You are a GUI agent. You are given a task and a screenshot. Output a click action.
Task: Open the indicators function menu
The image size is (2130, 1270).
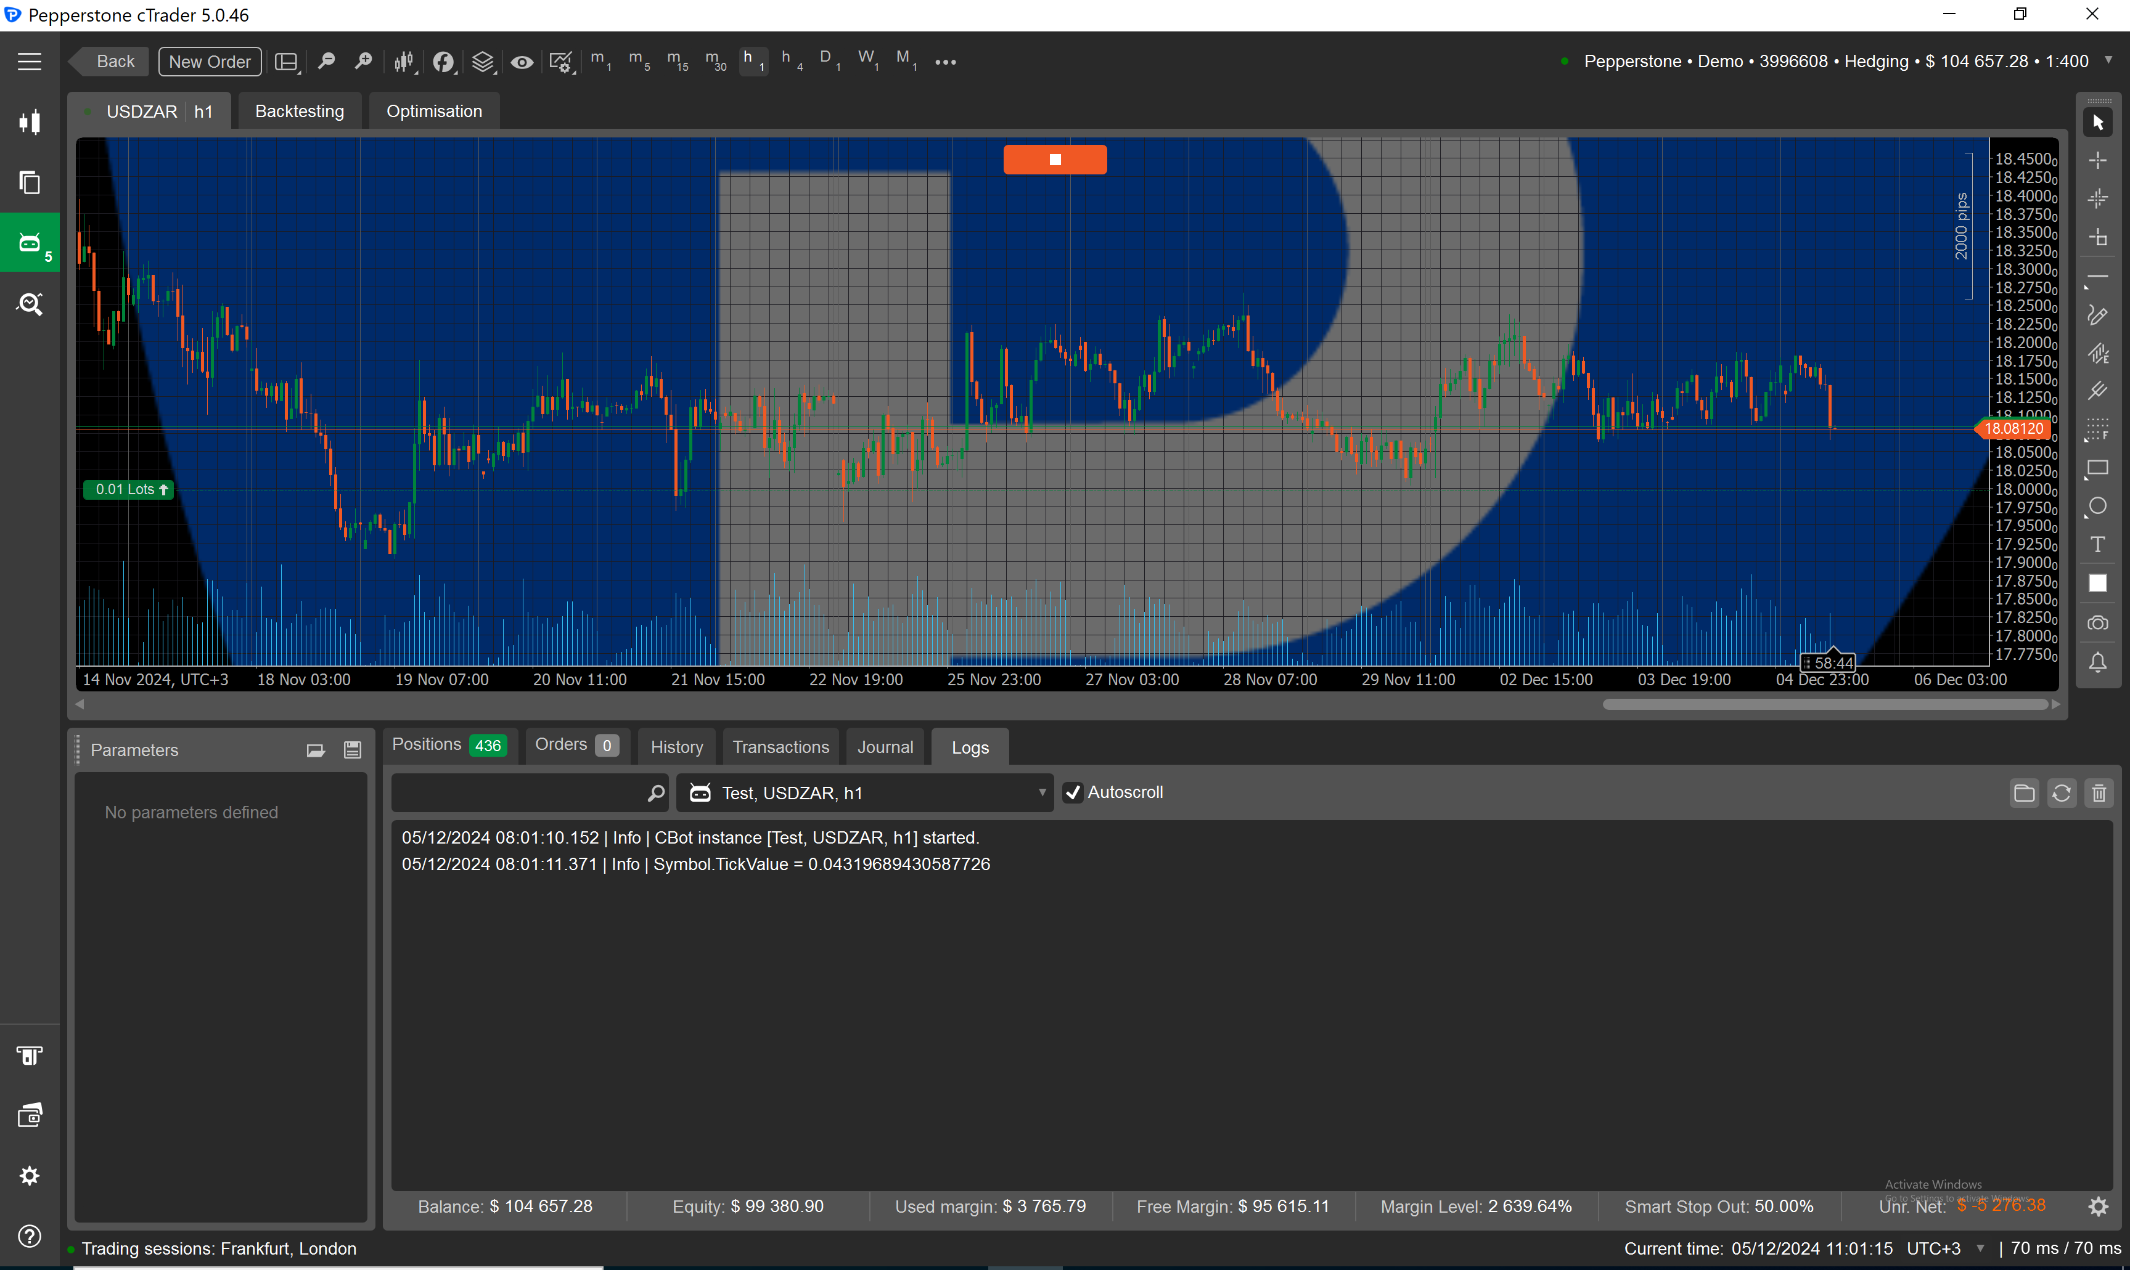coord(443,62)
